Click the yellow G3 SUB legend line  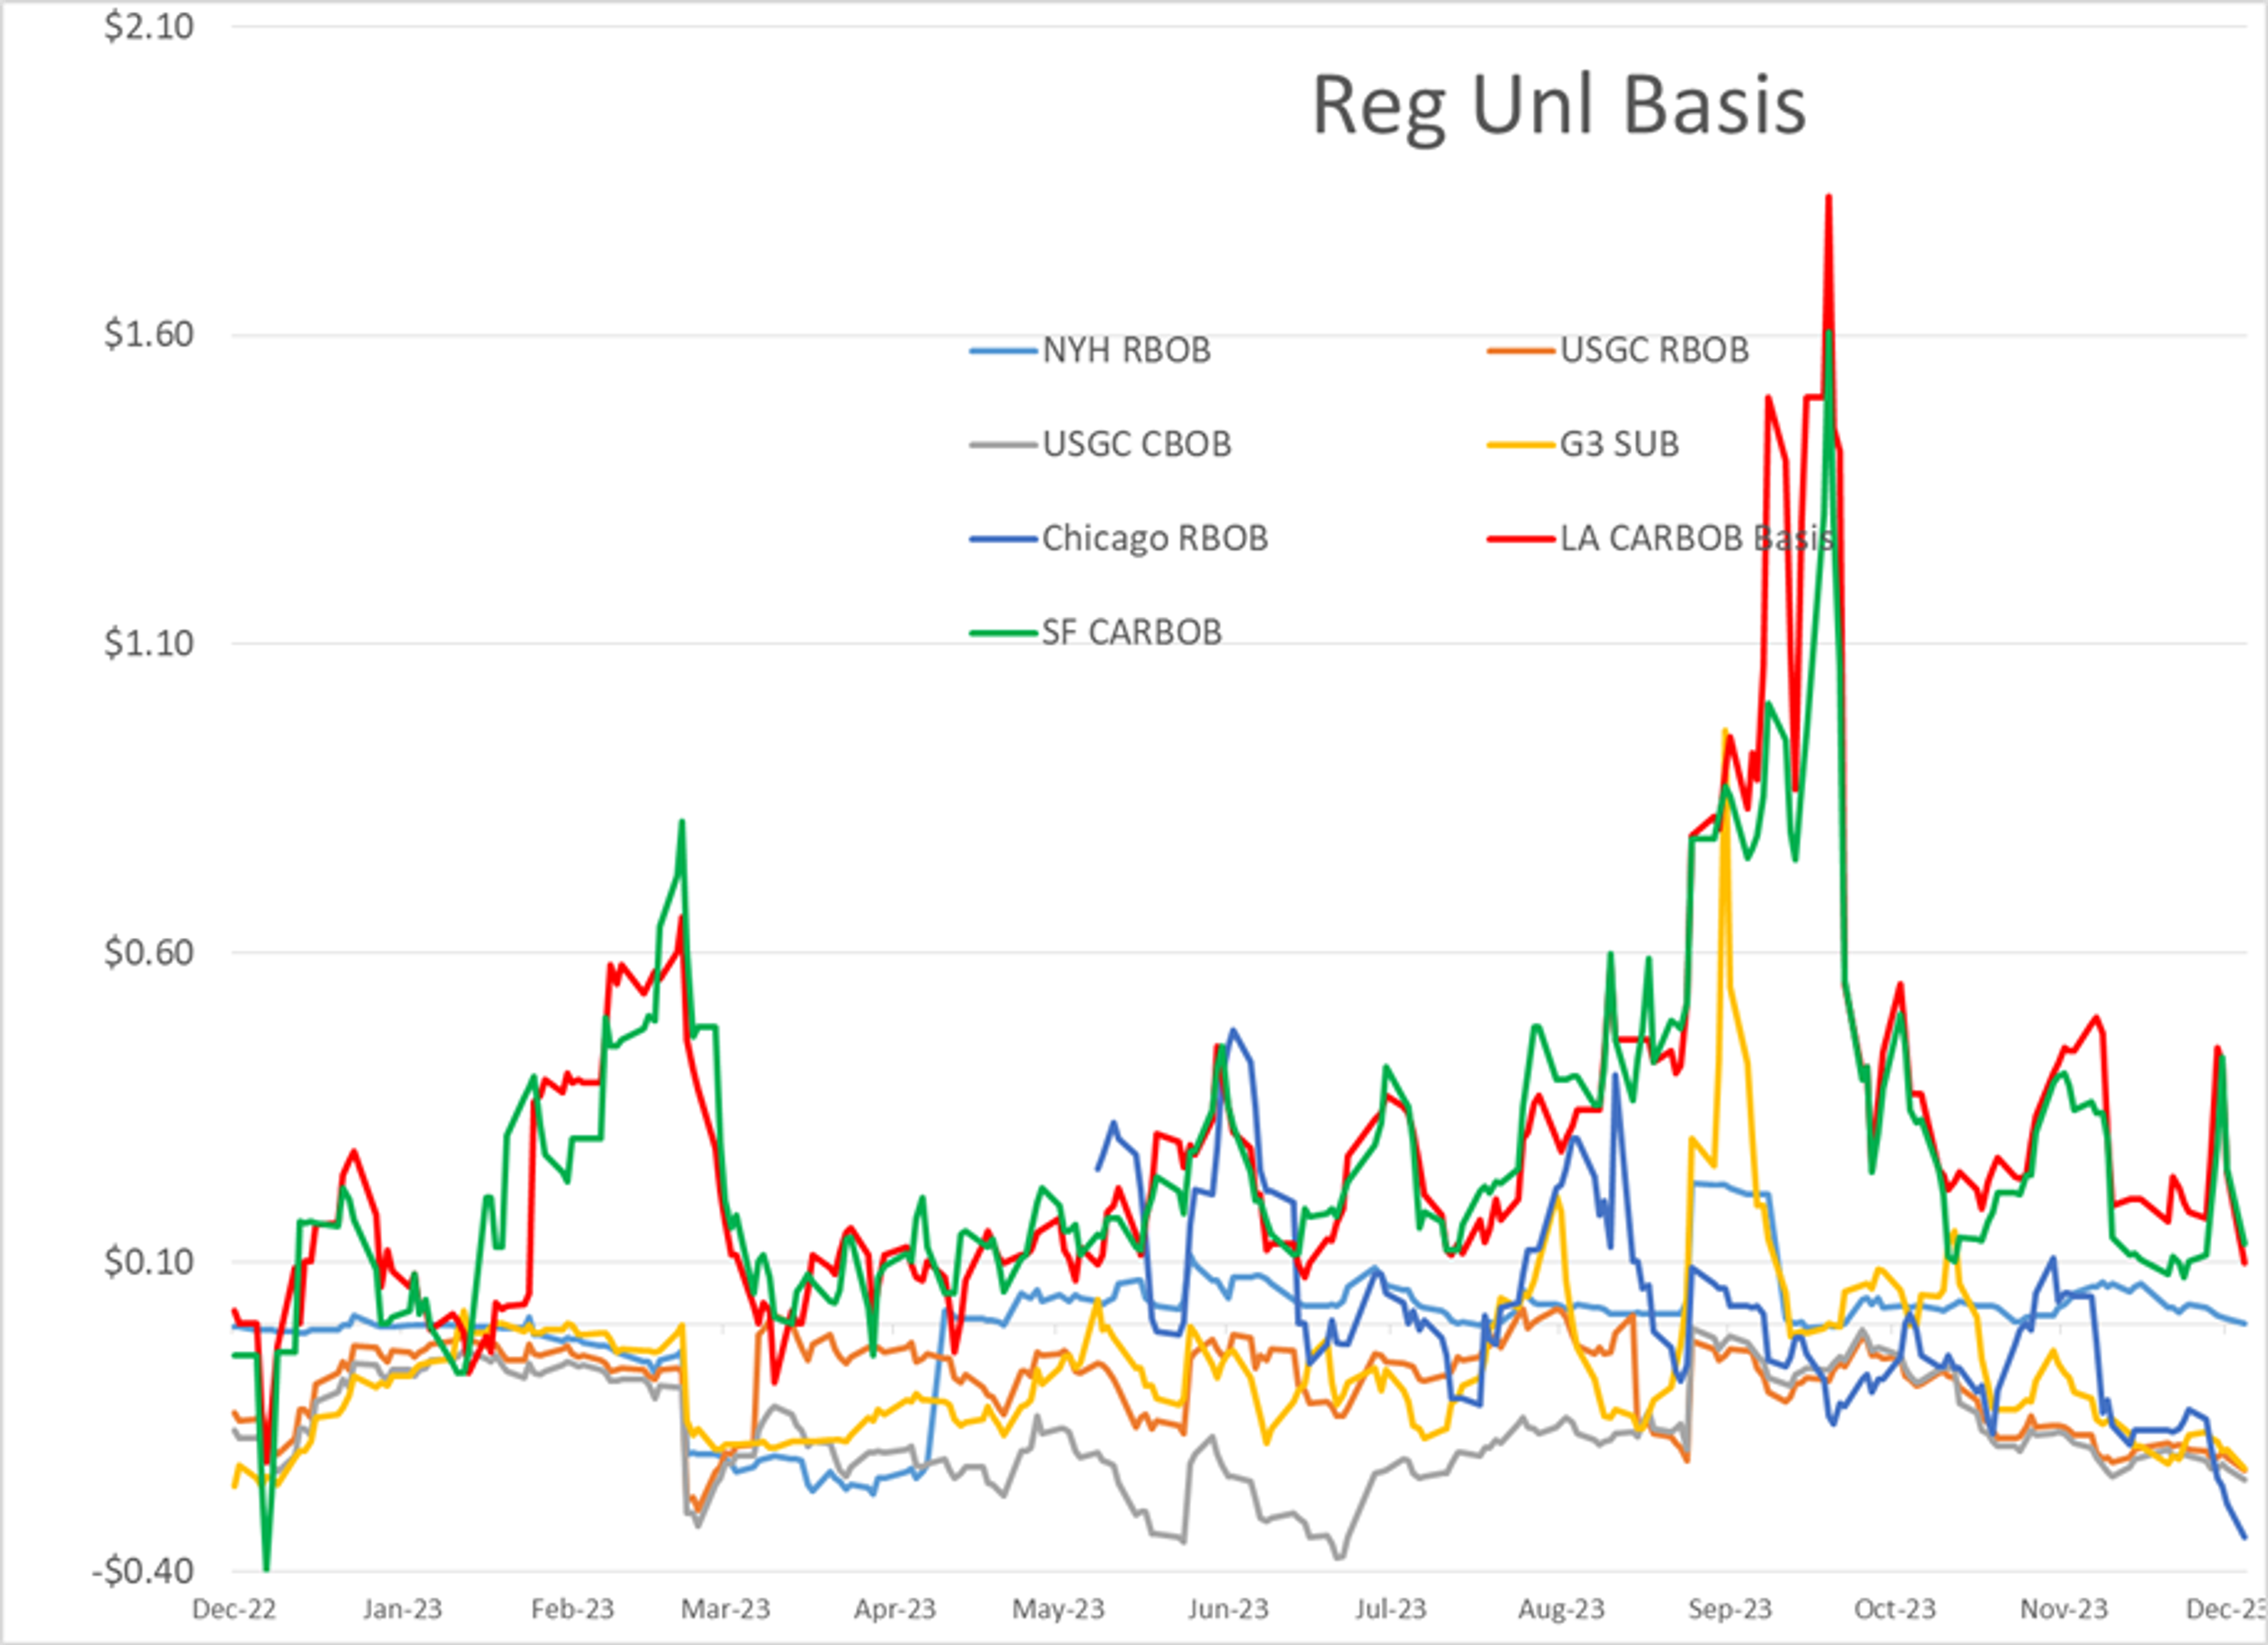(1521, 445)
